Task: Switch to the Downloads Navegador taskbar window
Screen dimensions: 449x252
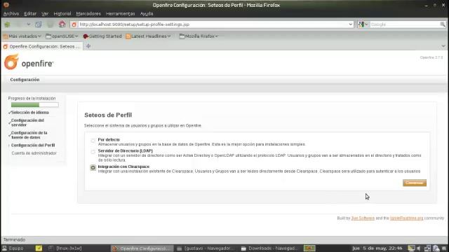Action: [x=269, y=248]
